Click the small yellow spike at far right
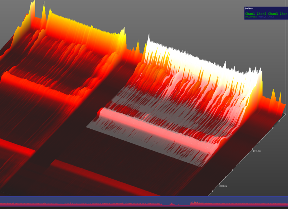Viewport: 288px width, 209px height. (273, 93)
